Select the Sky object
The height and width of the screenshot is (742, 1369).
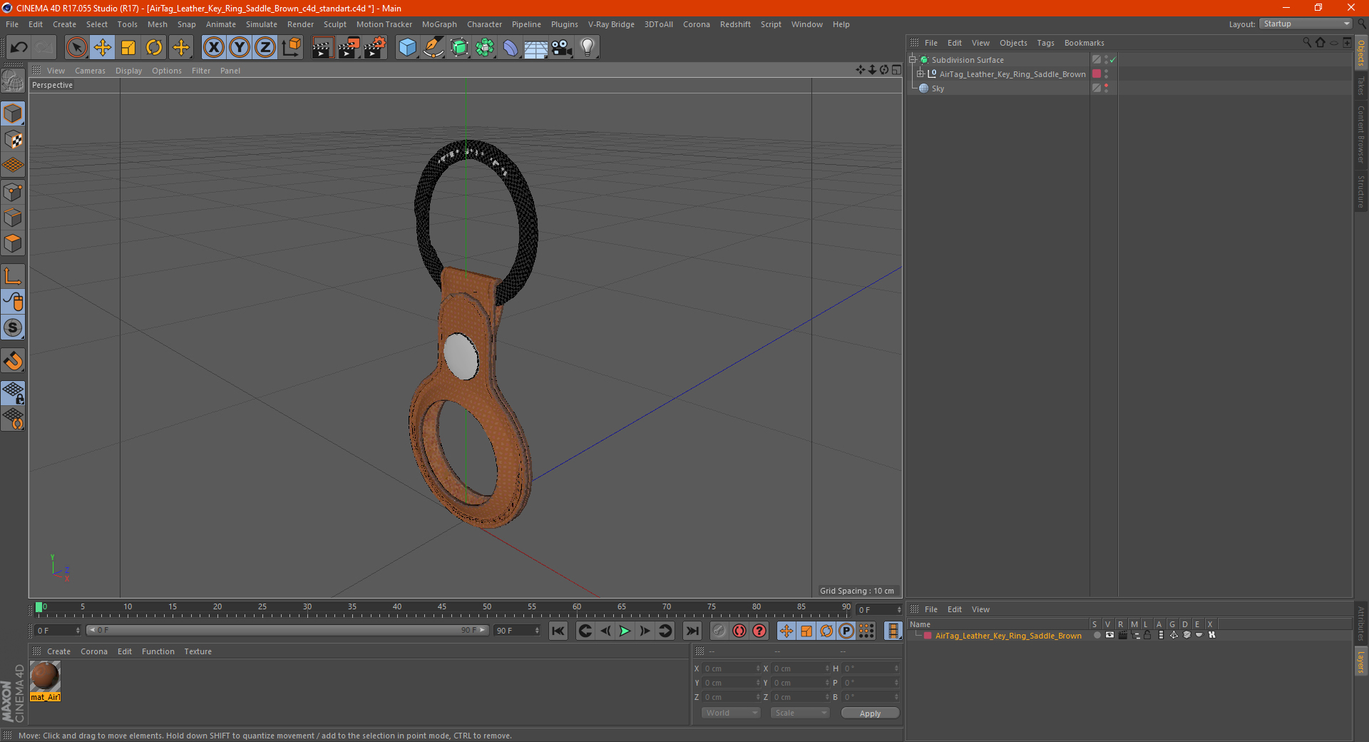(x=938, y=88)
